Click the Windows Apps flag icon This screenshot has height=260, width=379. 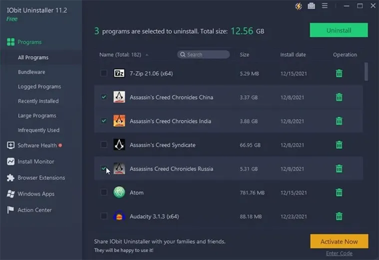[x=10, y=194]
